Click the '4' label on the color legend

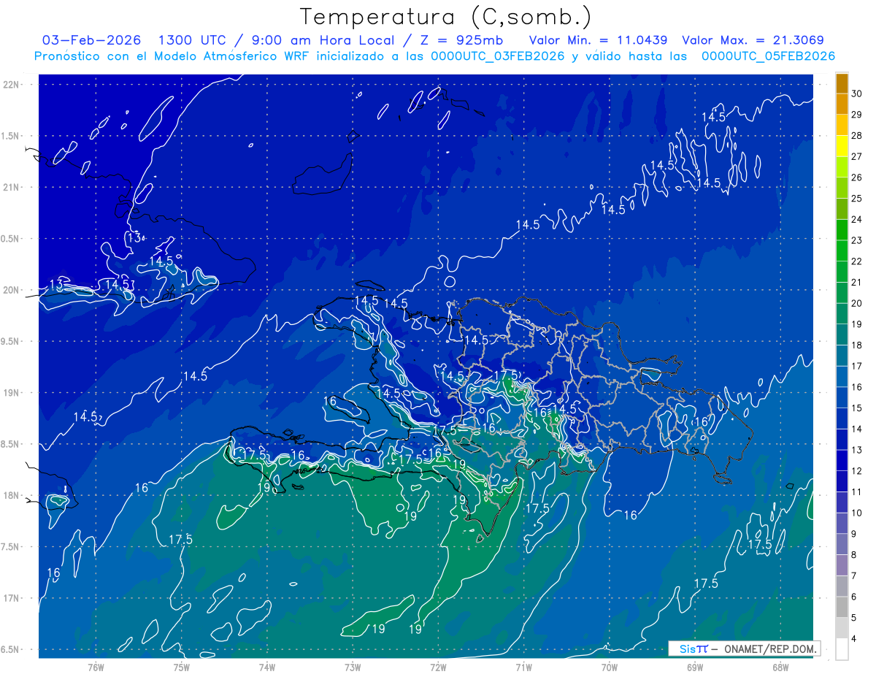855,639
